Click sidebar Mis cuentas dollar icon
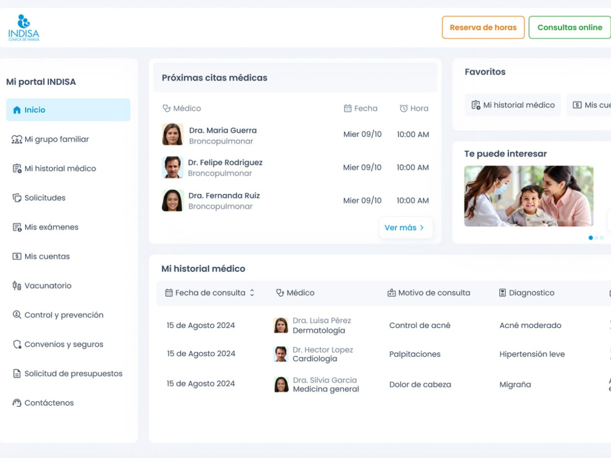The image size is (611, 458). coord(16,256)
